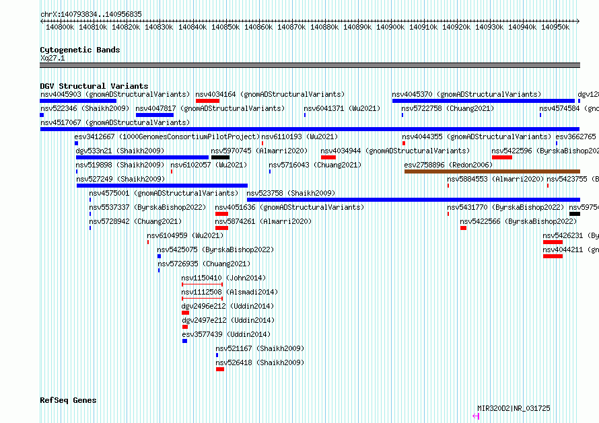Select the black nsv5970745 Almarri2020 bar

pyautogui.click(x=221, y=157)
